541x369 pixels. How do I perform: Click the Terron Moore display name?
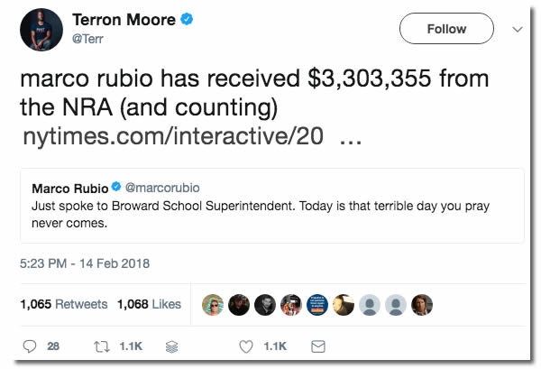coord(122,21)
